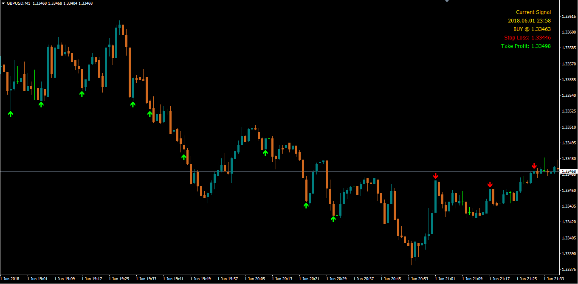Click the 1.33615 price scale label

click(568, 16)
